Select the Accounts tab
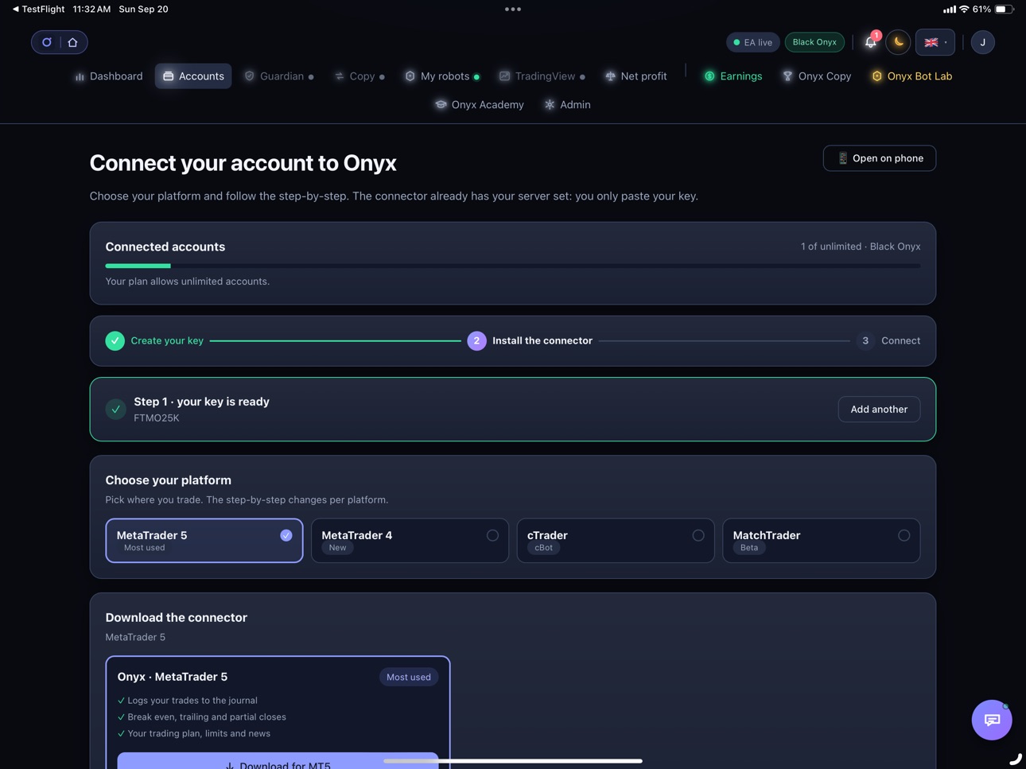 click(x=193, y=76)
